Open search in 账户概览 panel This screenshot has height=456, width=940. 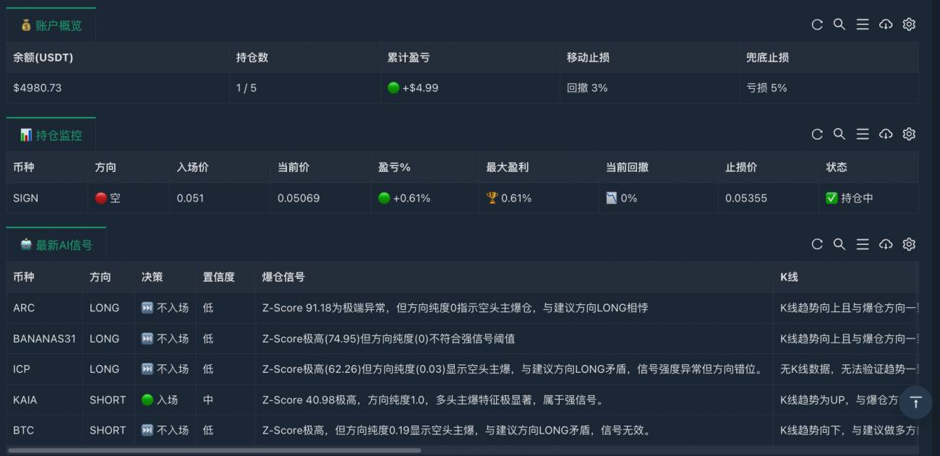[839, 25]
